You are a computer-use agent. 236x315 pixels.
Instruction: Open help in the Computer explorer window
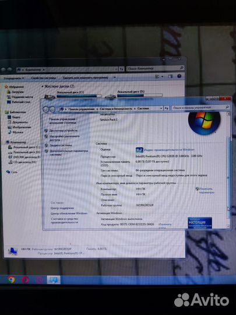click(x=179, y=76)
